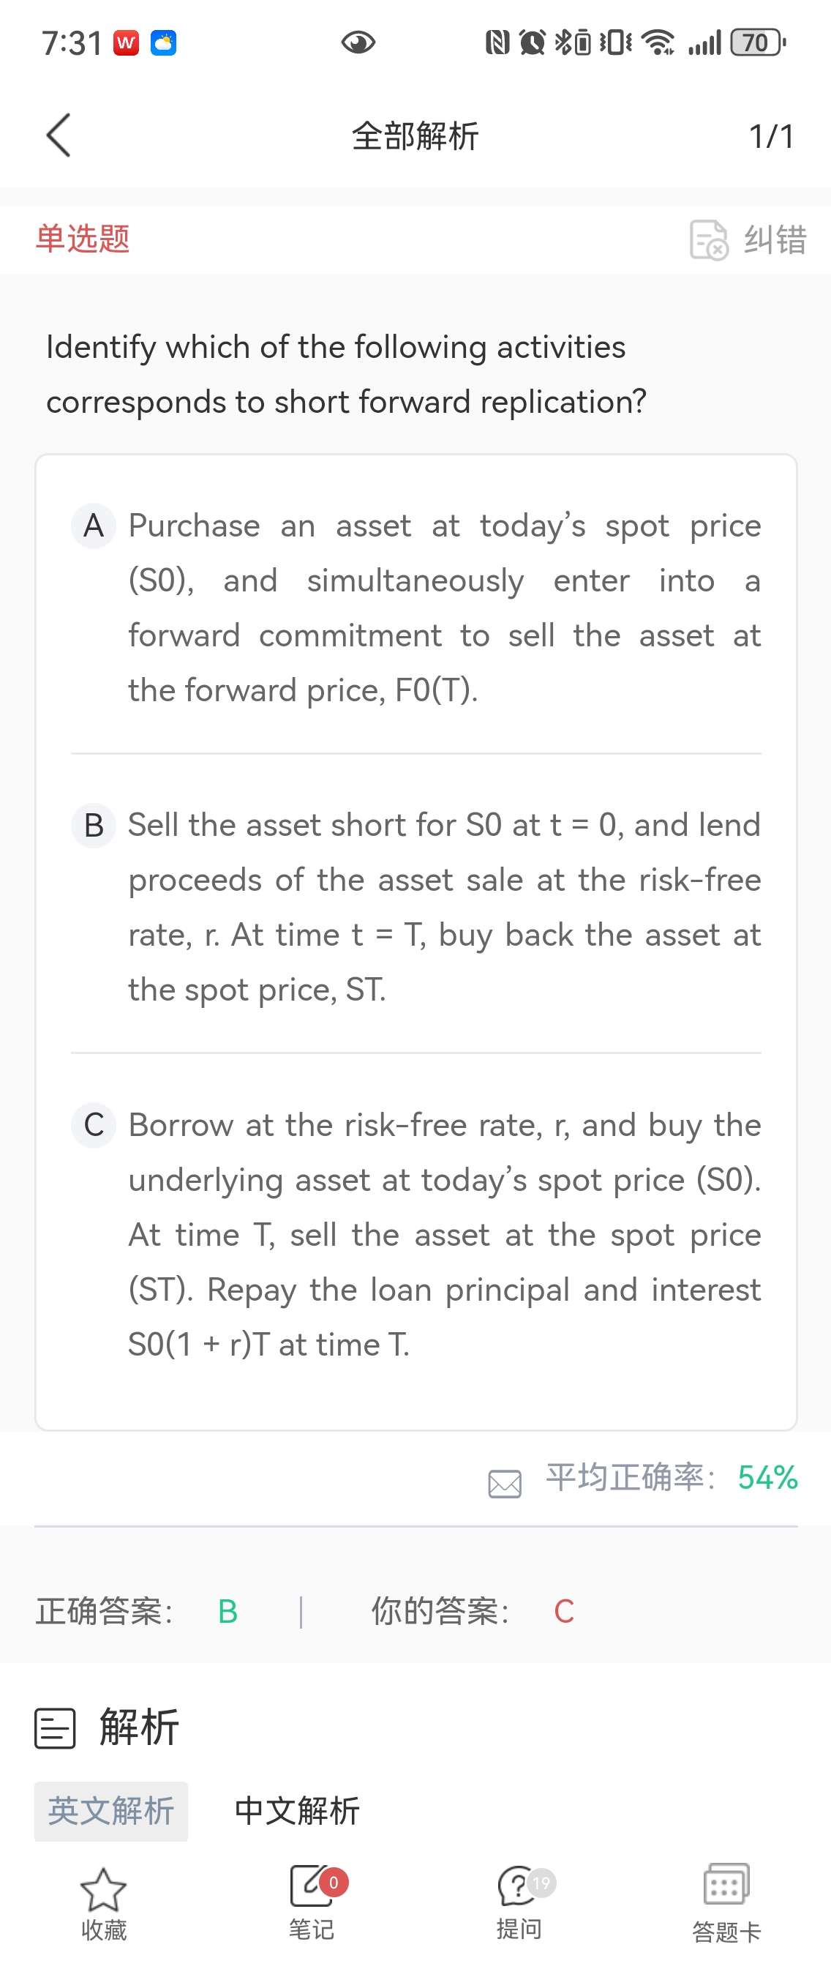Tap the 54% accuracy rate value
Image resolution: width=831 pixels, height=1969 pixels.
[x=767, y=1478]
